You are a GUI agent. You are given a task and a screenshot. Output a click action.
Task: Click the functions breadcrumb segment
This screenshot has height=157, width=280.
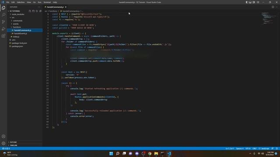pyautogui.click(x=53, y=11)
